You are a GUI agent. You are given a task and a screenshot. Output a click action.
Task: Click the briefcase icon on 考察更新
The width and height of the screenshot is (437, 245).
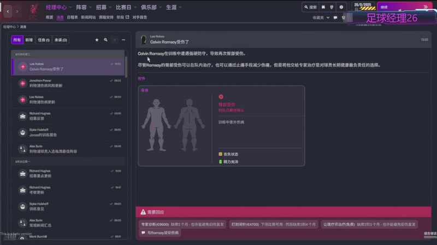point(22,190)
